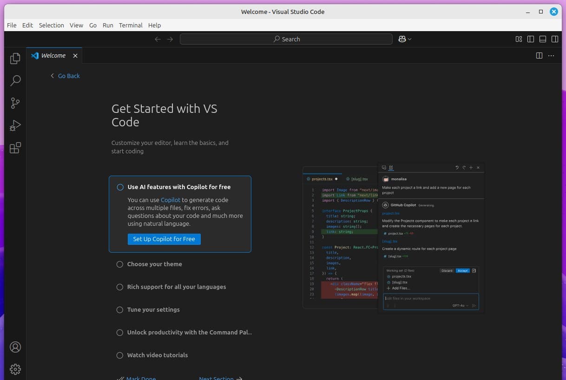Open the Extensions view
The width and height of the screenshot is (566, 380).
[15, 148]
